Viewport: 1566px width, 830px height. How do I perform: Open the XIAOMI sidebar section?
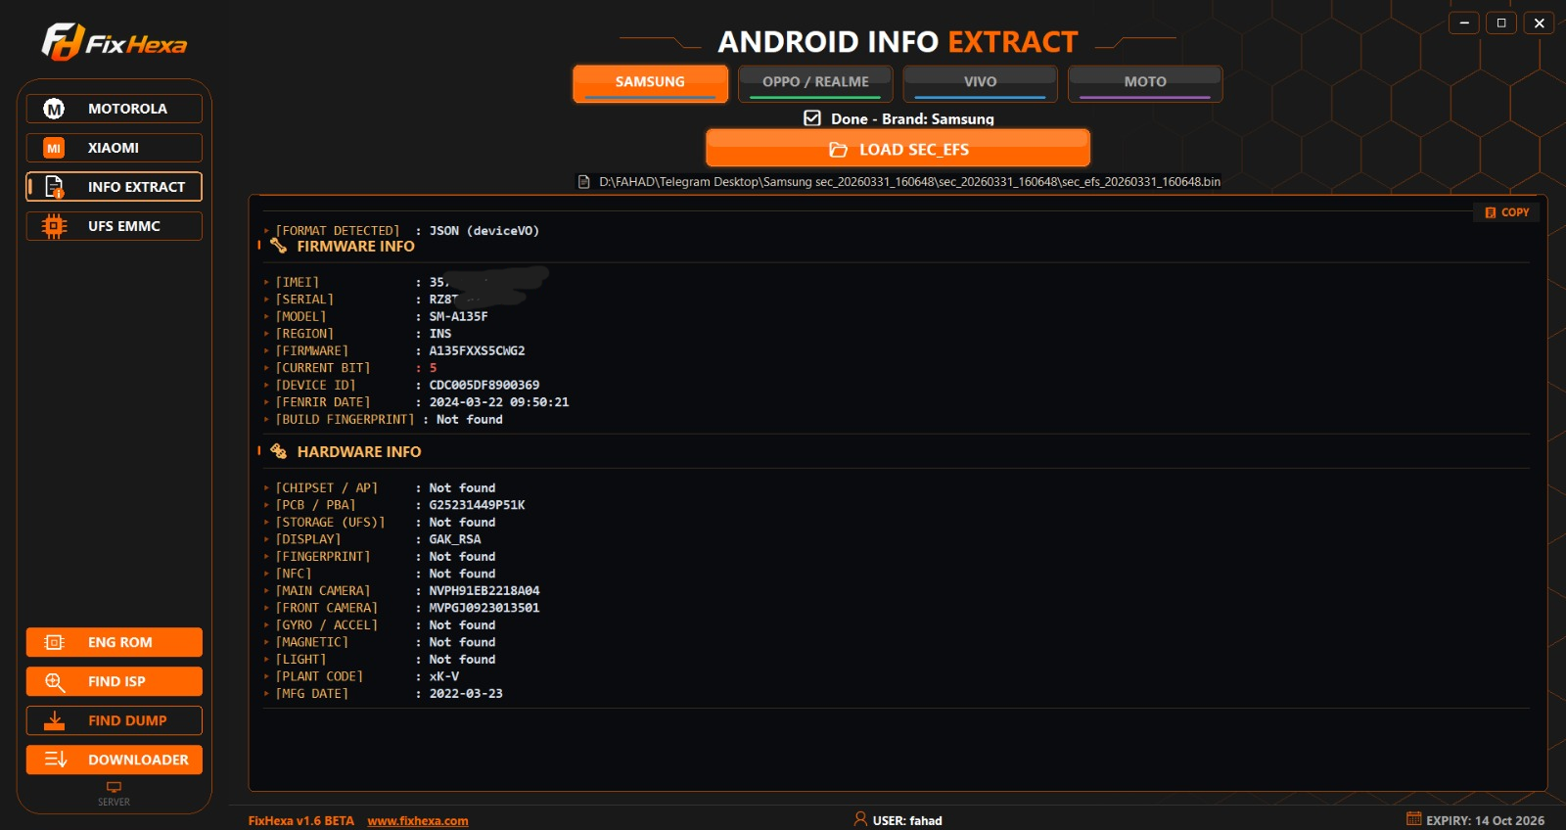pos(115,148)
